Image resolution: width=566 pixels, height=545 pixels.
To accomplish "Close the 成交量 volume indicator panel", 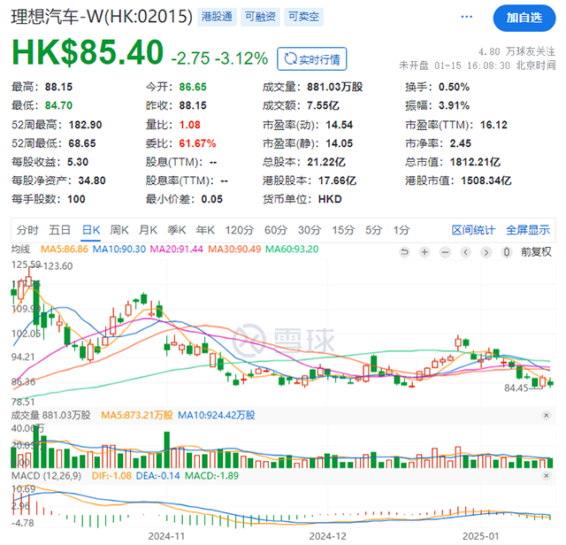I will 547,415.
